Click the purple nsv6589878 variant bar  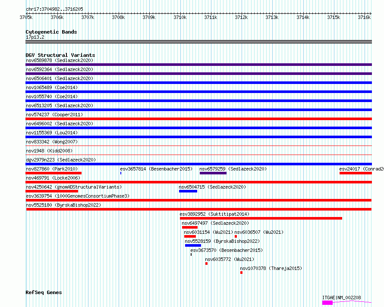coord(198,65)
